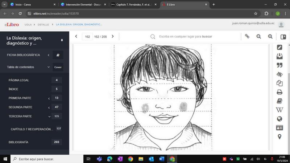The width and height of the screenshot is (290, 163).
Task: Expand the PRIMERA PARTE section
Action: point(49,98)
